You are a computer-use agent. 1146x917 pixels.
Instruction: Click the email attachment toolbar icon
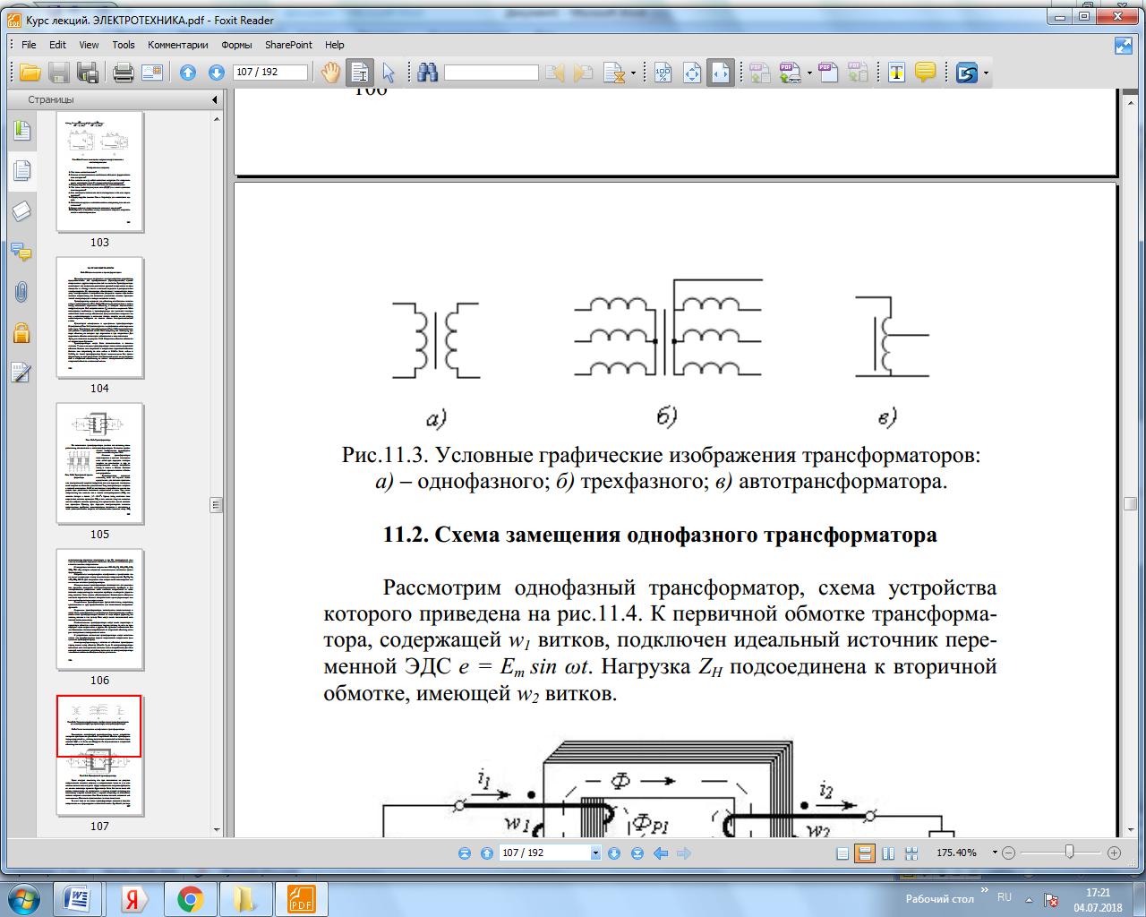pyautogui.click(x=152, y=73)
